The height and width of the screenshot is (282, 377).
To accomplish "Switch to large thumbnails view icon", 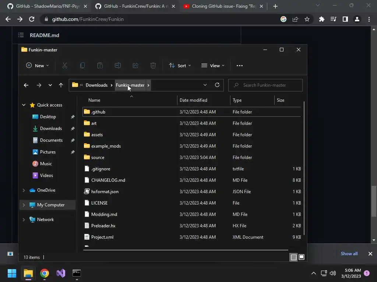I will (302, 257).
